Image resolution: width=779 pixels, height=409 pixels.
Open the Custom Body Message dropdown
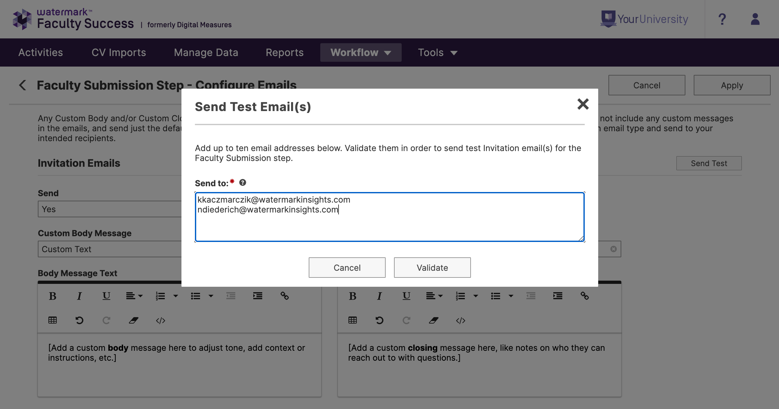(x=110, y=249)
